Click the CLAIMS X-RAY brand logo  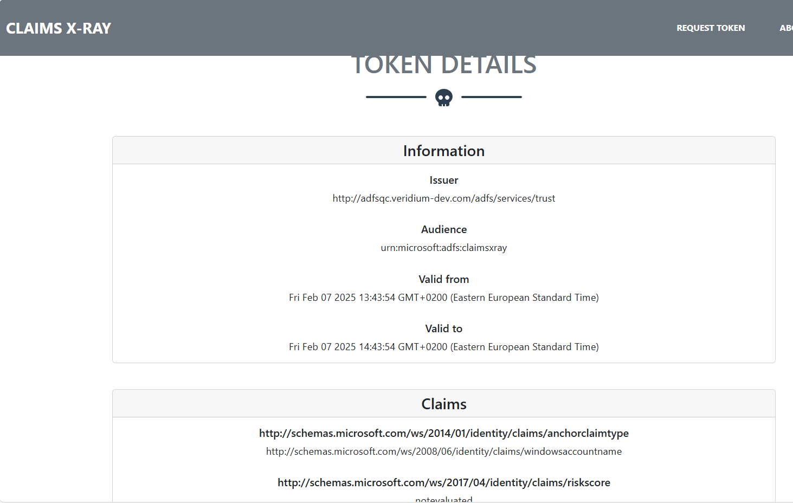click(x=59, y=28)
